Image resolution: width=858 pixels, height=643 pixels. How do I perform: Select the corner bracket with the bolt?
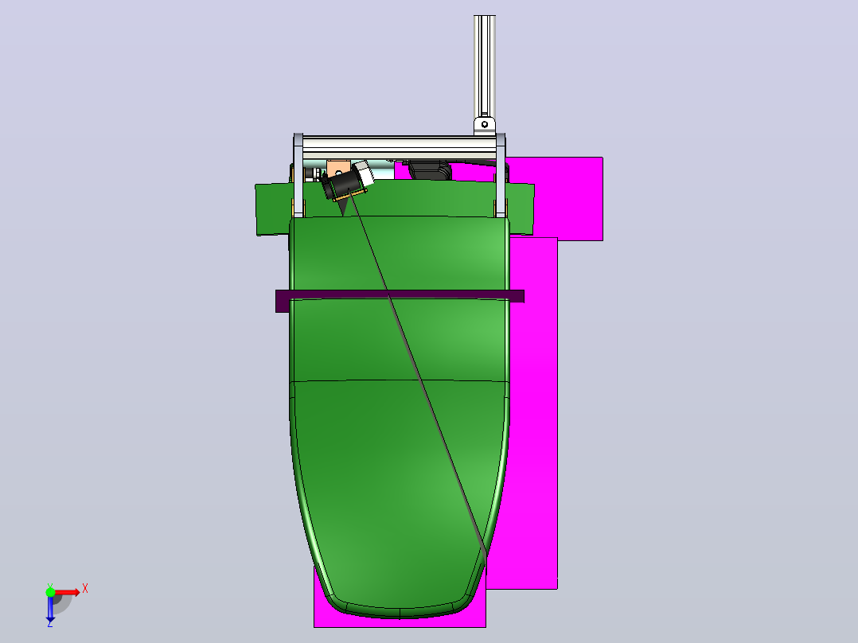[484, 125]
